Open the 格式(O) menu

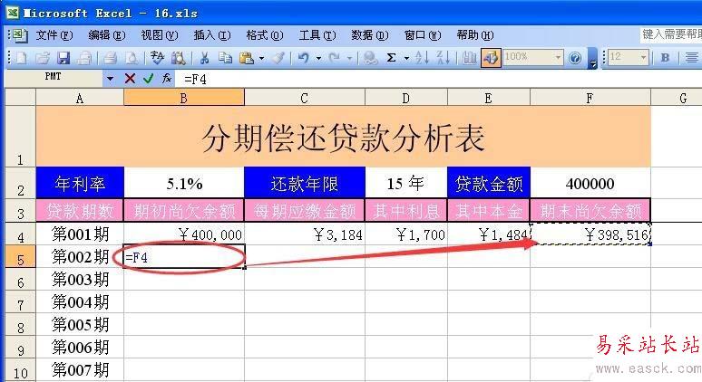265,35
